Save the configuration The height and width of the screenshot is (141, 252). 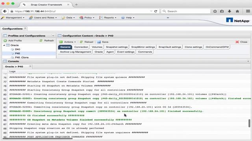click(103, 42)
